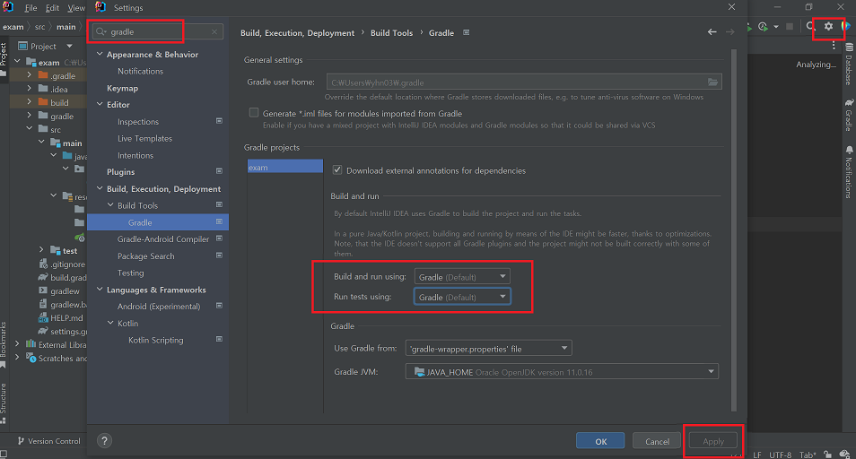Click the settings search field
Screen dimensions: 856x459
point(158,31)
